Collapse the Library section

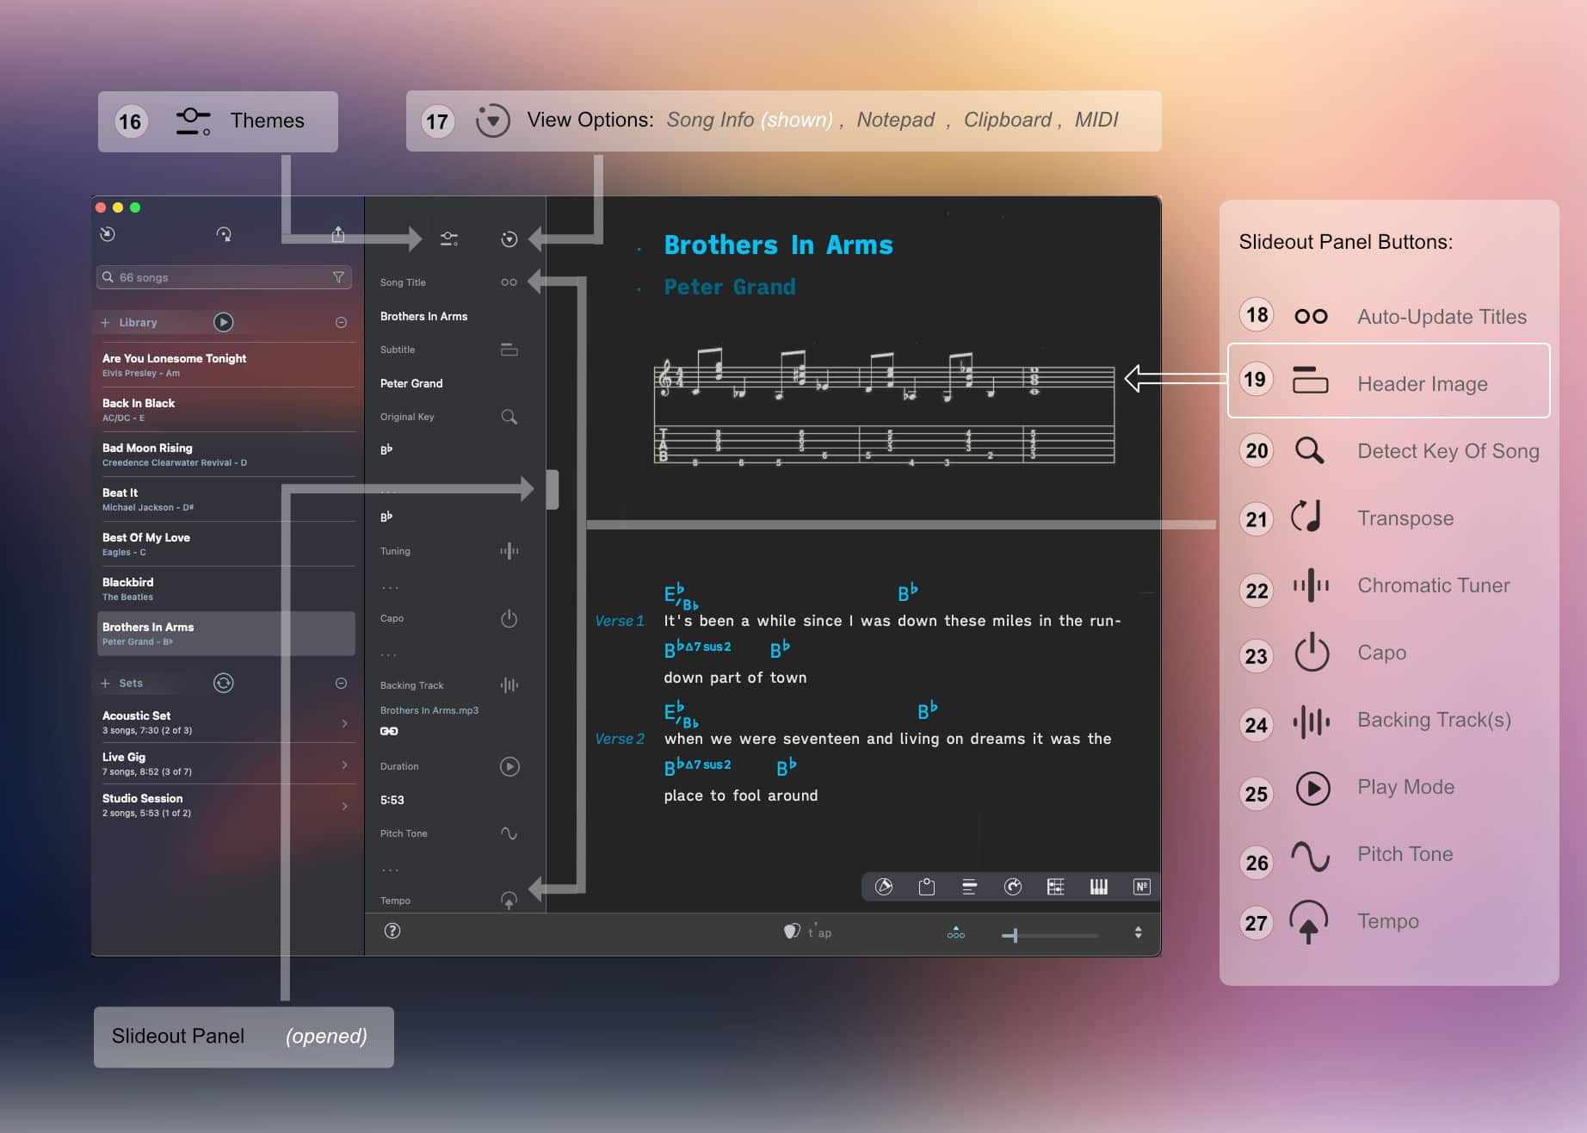[341, 322]
